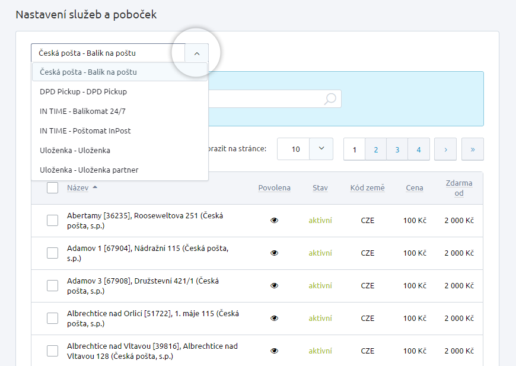The width and height of the screenshot is (516, 366).
Task: Click Abertamy [36235], Rooseweltova 251 name
Action: (x=145, y=221)
